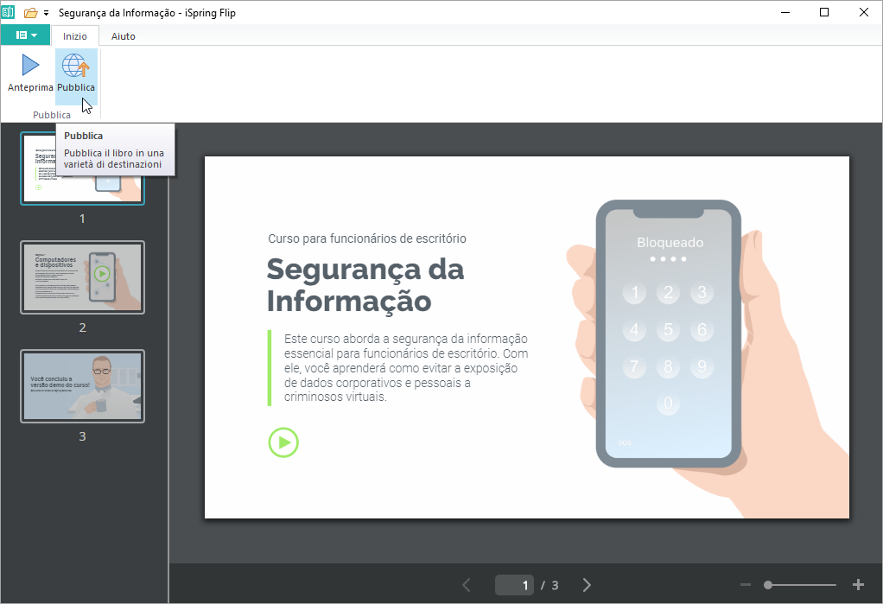Maximize the iSpring Flip window

[x=823, y=13]
